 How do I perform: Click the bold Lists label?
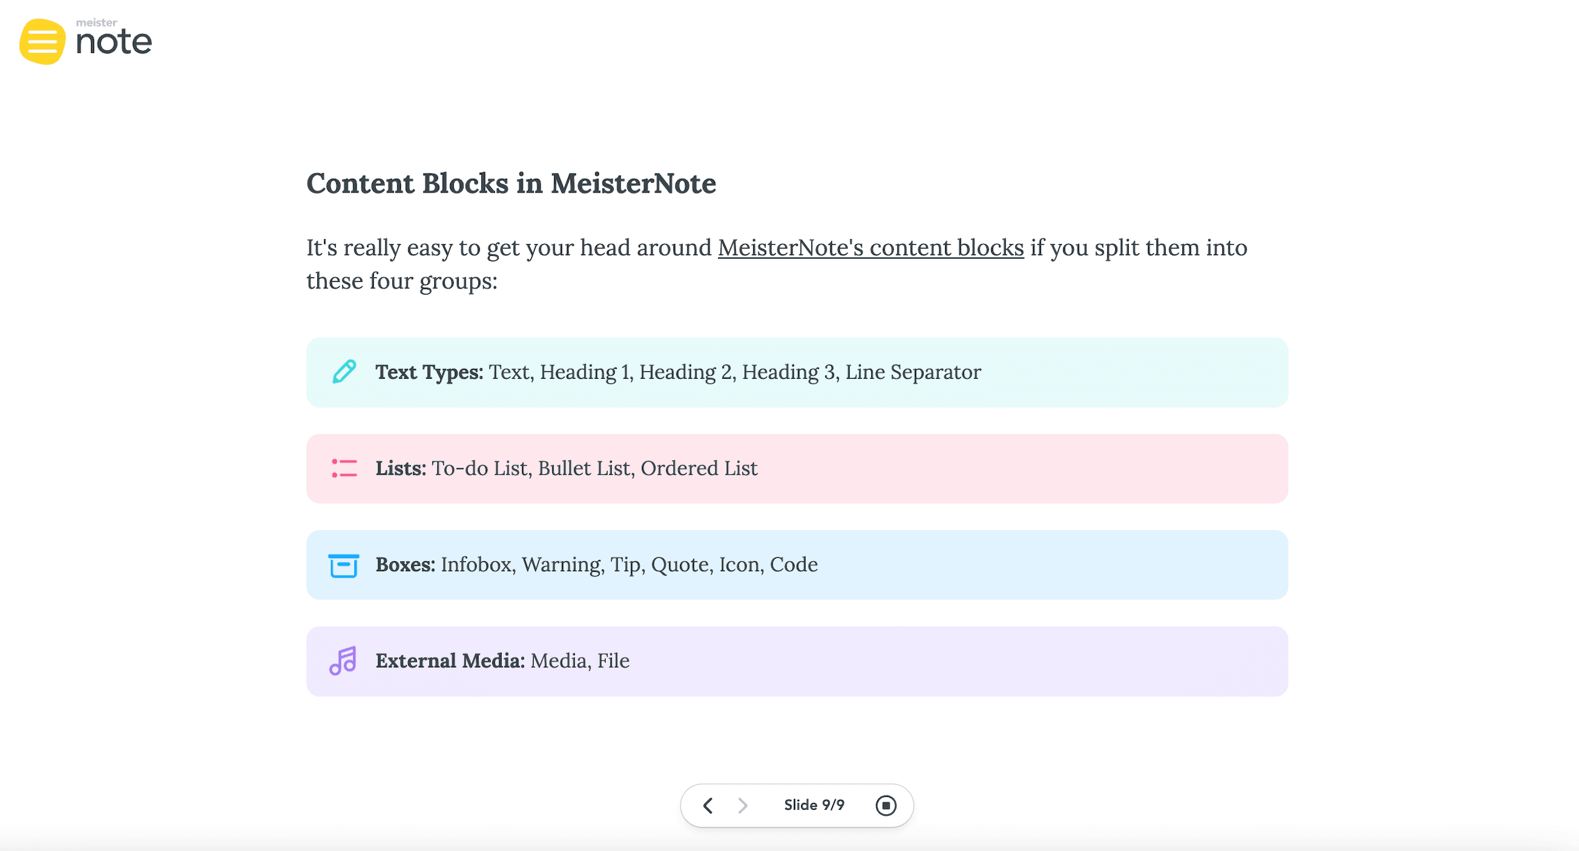tap(401, 469)
